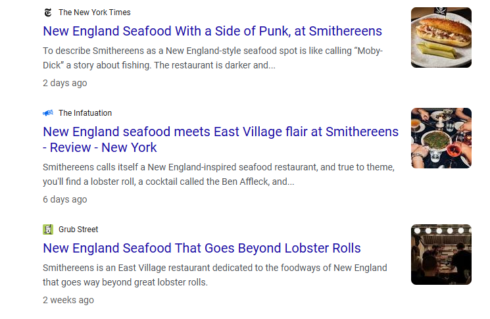Viewport: 490px width, 319px height.
Task: Click the Grub Street favicon icon
Action: (x=48, y=230)
